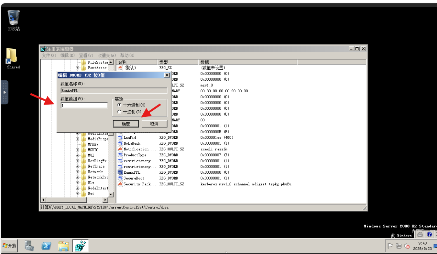Cancel the DWORD edit with 取消
The image size is (437, 254).
(x=154, y=124)
